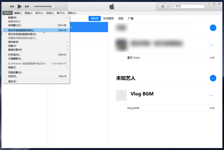Viewport: 224px width, 150px height.
Task: Expand the 新建(N) submenu
Action: click(36, 18)
